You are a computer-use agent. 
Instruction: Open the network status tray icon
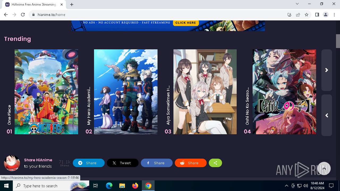point(299,186)
